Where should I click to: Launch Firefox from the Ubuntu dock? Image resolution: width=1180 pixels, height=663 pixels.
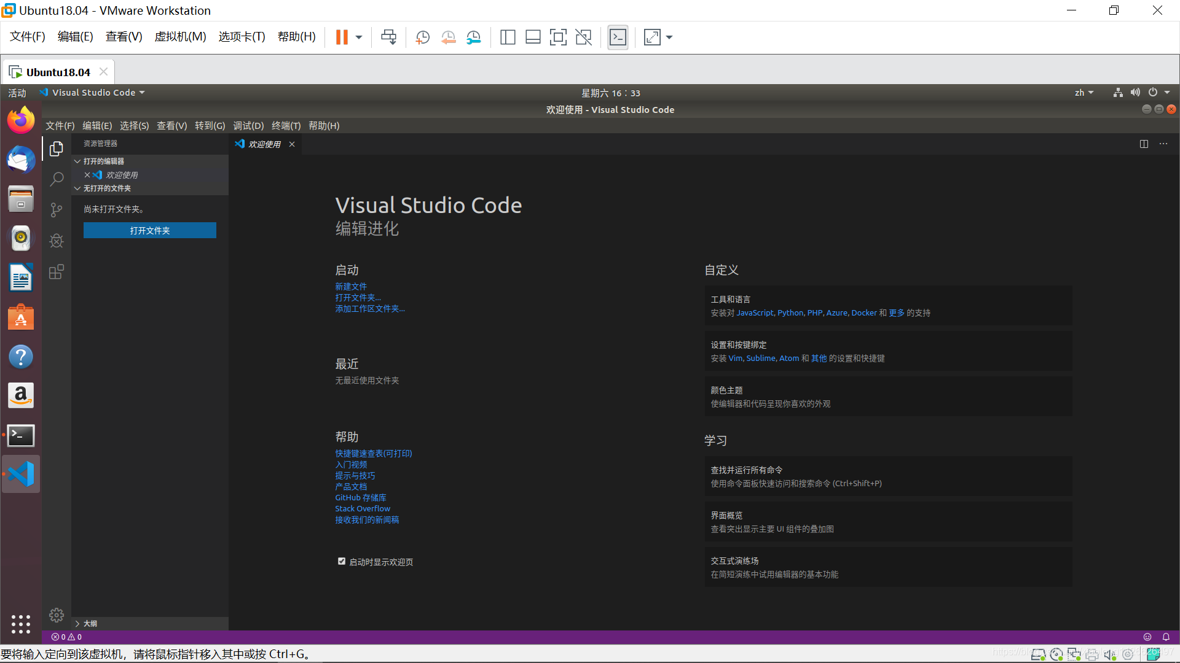pos(21,120)
